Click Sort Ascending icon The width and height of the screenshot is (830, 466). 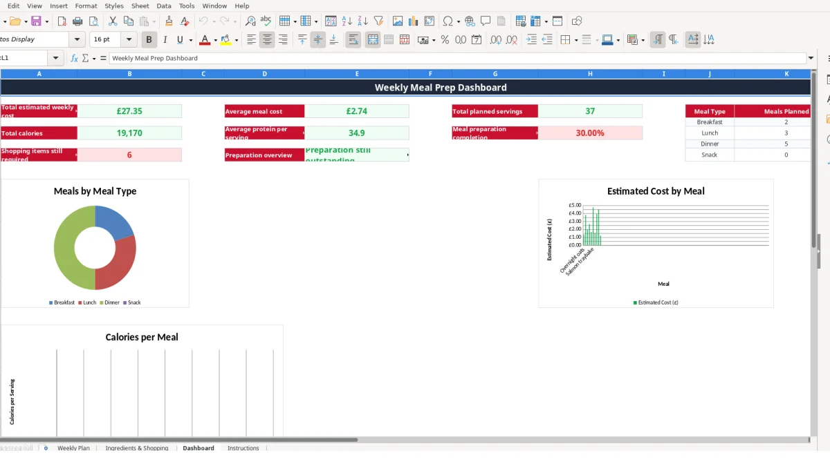[347, 21]
